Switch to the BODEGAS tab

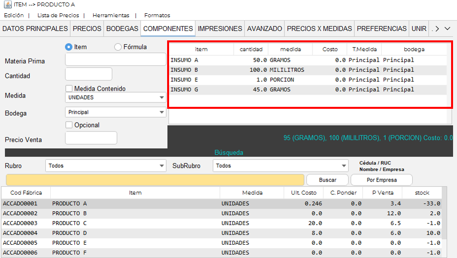tap(122, 29)
